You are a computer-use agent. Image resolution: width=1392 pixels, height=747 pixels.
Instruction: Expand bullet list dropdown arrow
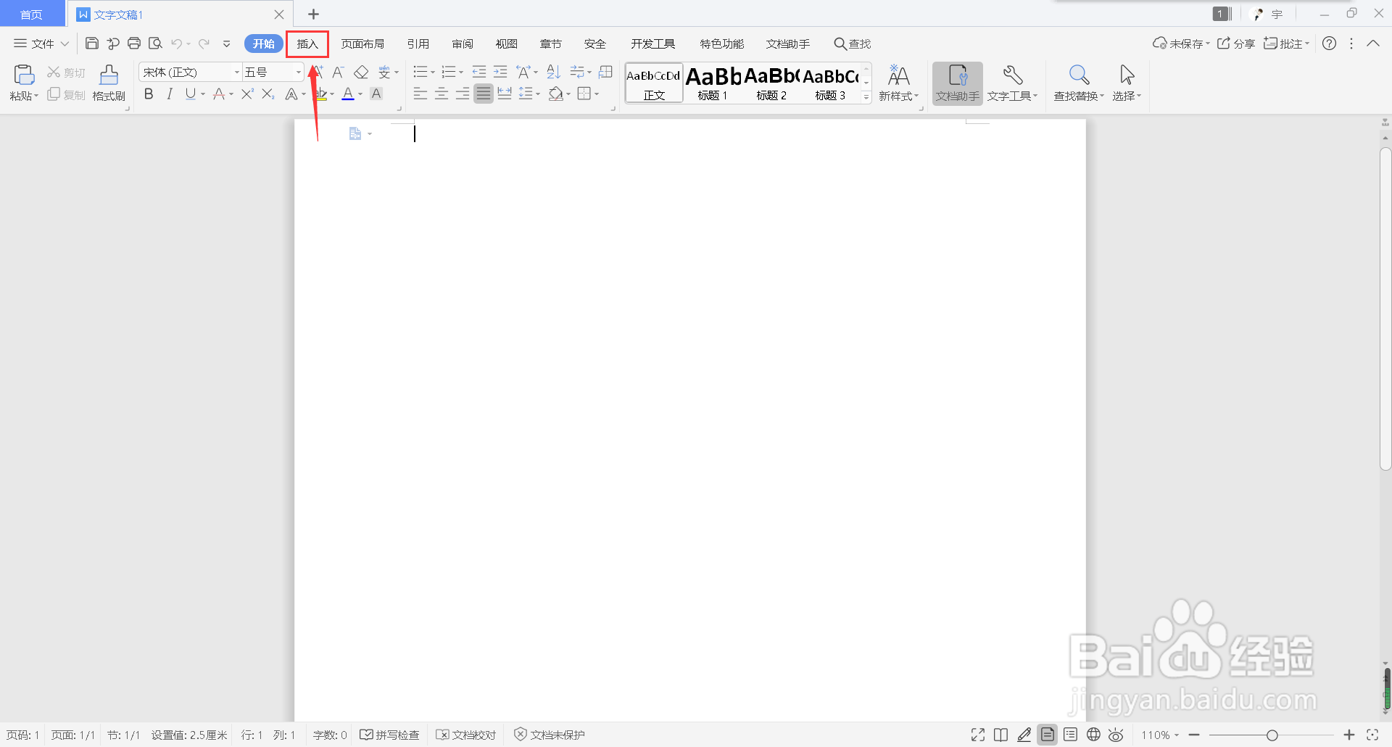click(x=433, y=73)
